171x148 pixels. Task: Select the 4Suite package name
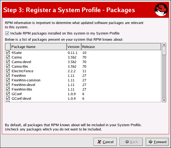pos(17,53)
